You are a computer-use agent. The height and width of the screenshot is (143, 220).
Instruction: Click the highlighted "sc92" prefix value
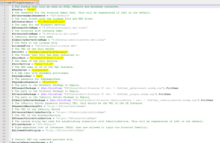coord(33,10)
